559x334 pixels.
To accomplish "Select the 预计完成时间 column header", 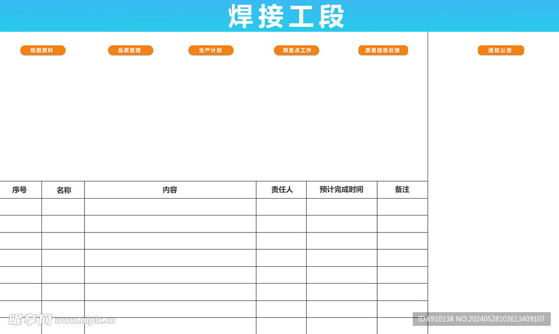I will click(341, 190).
